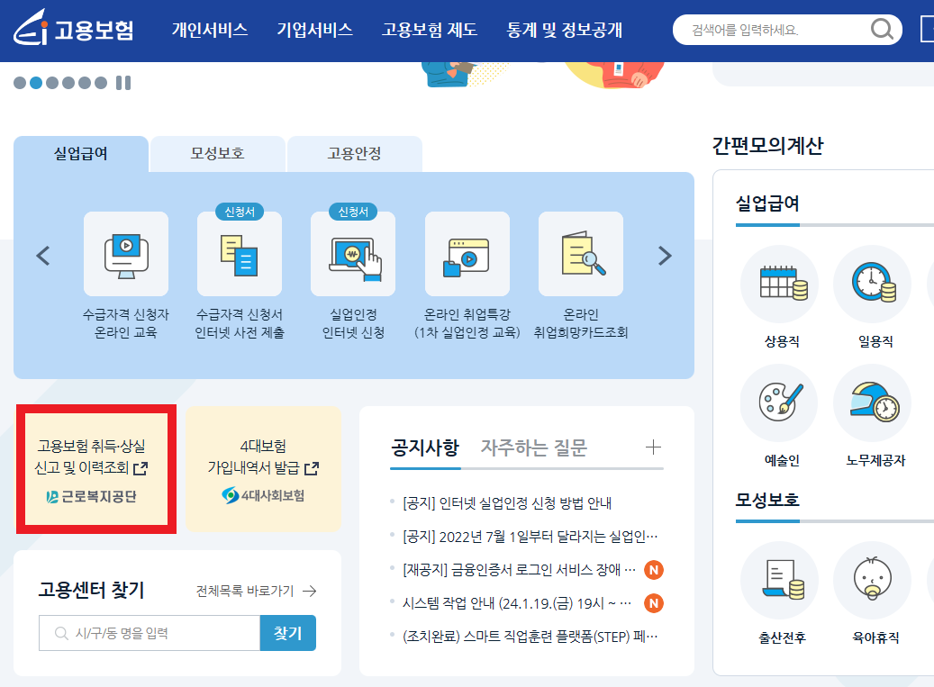Select the fourth banner slide dot
The width and height of the screenshot is (934, 687).
click(68, 83)
